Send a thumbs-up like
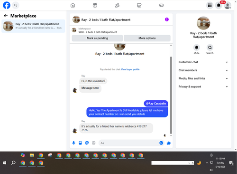 tap(169, 143)
